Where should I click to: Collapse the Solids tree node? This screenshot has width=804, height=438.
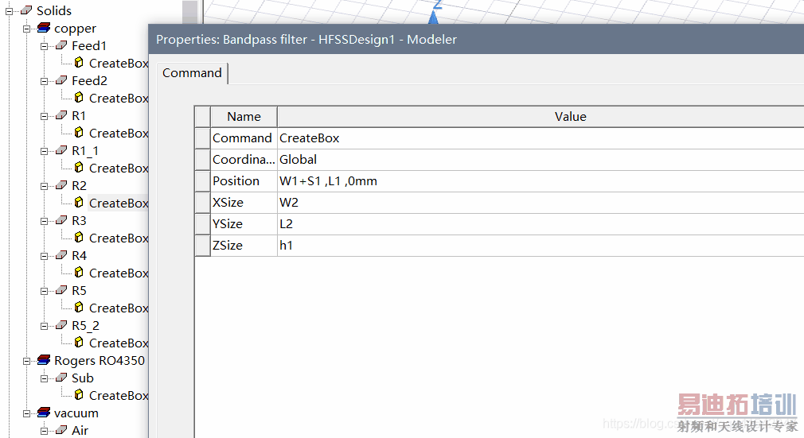(10, 11)
